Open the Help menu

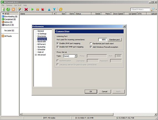pos(25,5)
